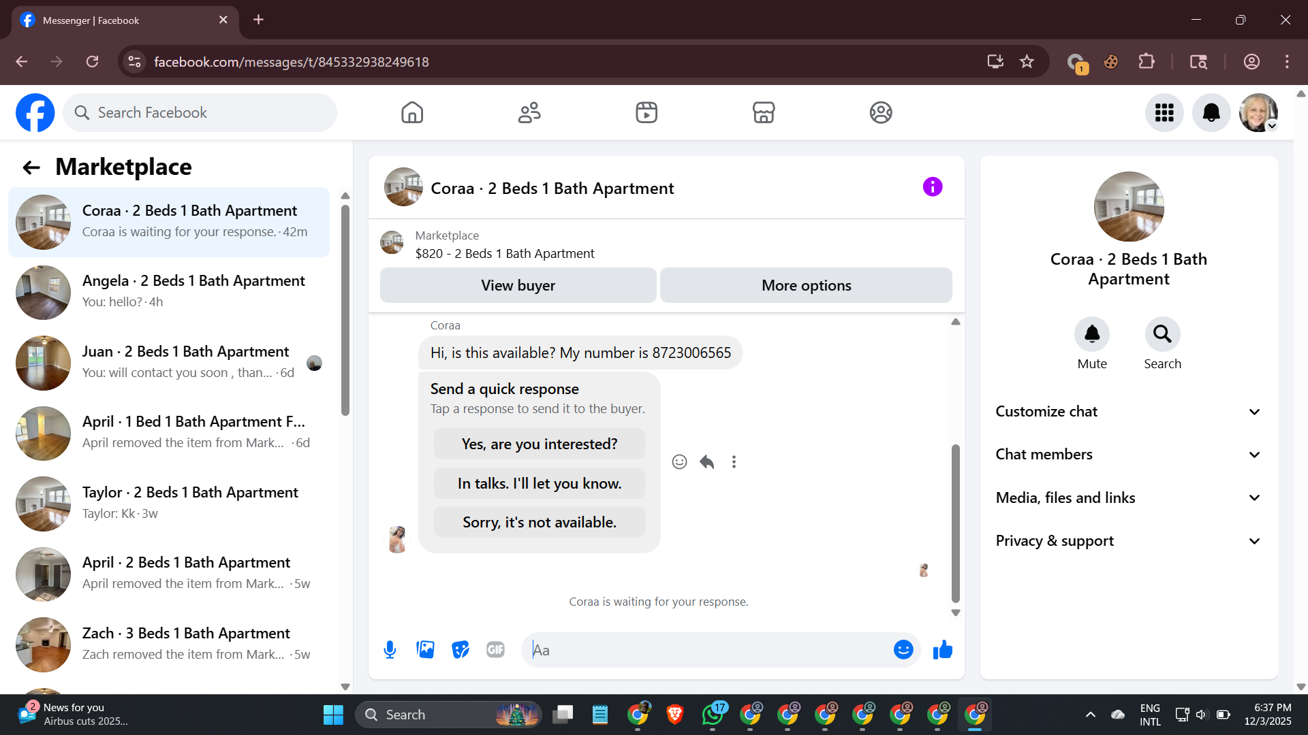Open more message actions (three dots)
The width and height of the screenshot is (1308, 735).
(734, 462)
